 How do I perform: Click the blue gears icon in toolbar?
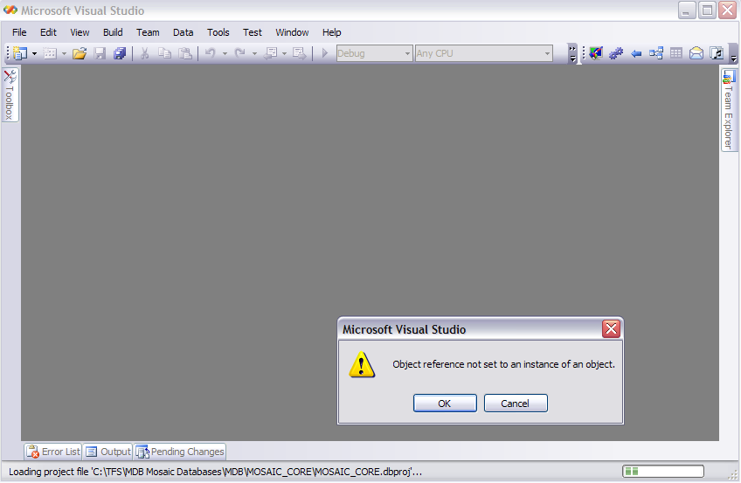pos(616,53)
